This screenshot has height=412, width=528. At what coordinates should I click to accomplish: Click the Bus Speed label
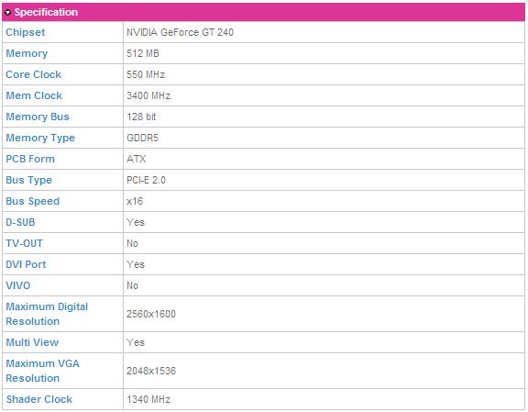[x=32, y=201]
